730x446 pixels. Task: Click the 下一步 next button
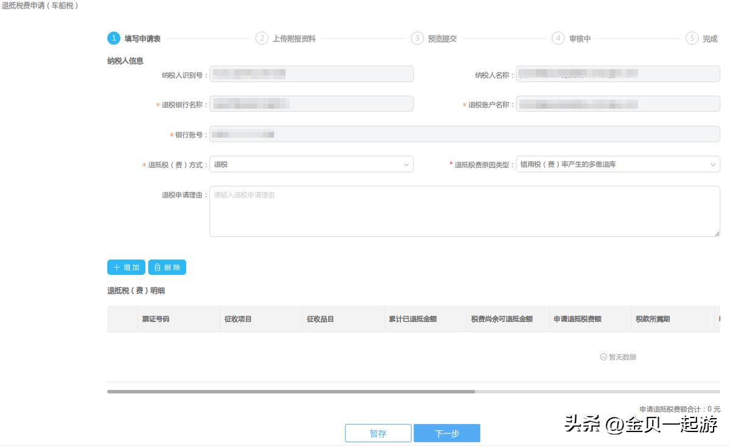(x=447, y=433)
